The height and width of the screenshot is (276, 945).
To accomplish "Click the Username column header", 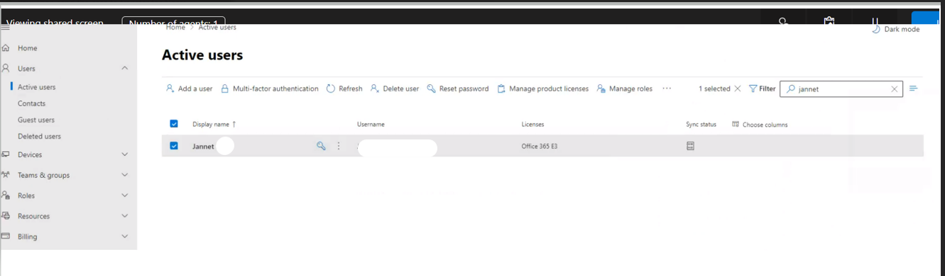I will coord(371,124).
